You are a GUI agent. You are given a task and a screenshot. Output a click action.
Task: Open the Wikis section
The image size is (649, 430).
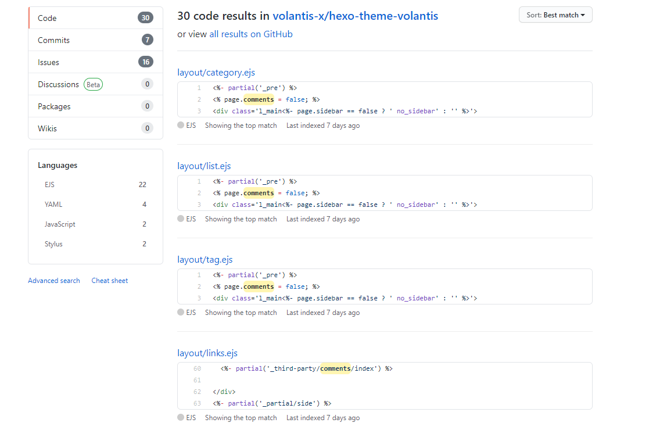(x=48, y=128)
